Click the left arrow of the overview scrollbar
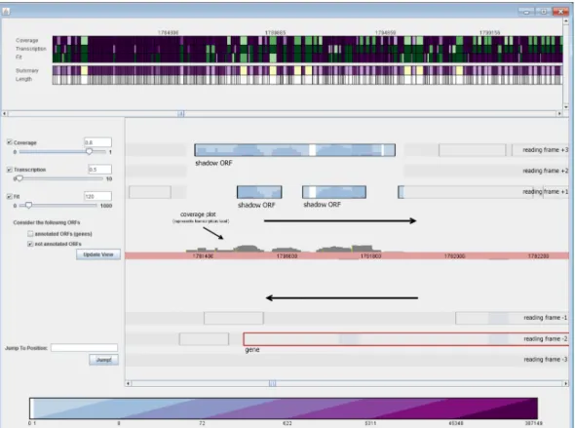The image size is (575, 428). pyautogui.click(x=5, y=114)
